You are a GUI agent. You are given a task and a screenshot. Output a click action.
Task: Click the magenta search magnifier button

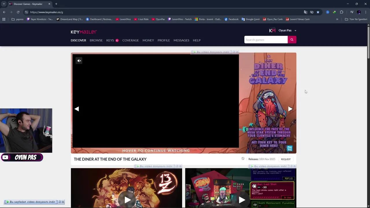[292, 40]
